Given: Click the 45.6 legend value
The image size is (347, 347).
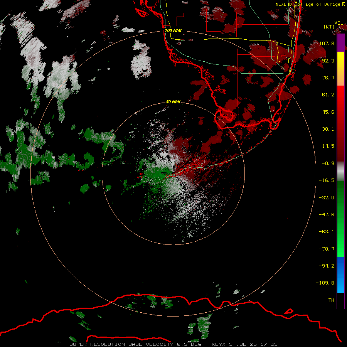Looking at the screenshot, I should 328,112.
